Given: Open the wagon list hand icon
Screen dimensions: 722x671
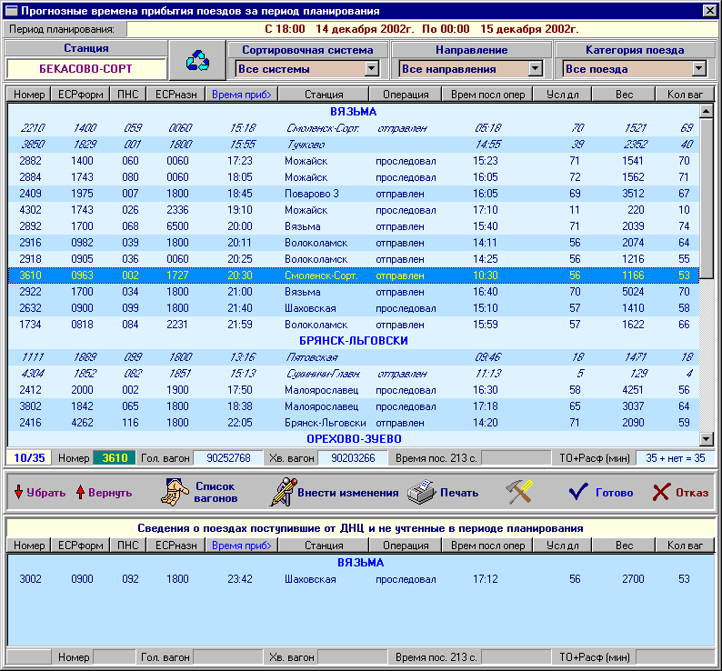Looking at the screenshot, I should coord(175,492).
